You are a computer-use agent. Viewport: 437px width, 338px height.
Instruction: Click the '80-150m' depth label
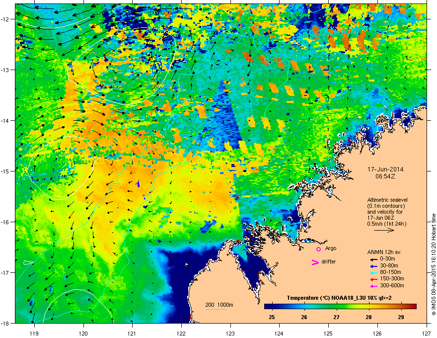point(390,272)
